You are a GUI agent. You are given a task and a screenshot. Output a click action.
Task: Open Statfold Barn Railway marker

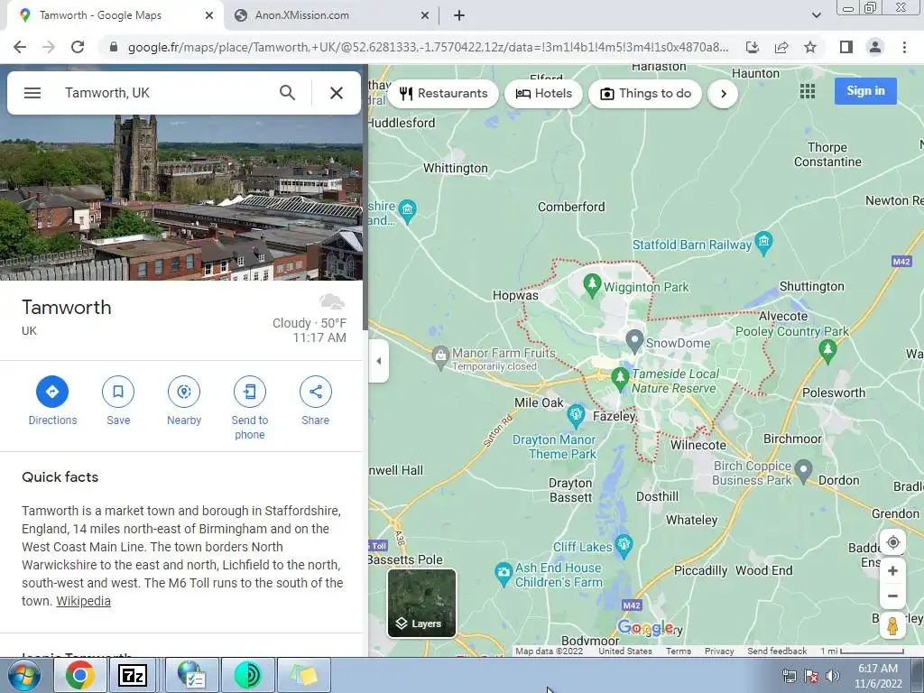click(x=763, y=242)
